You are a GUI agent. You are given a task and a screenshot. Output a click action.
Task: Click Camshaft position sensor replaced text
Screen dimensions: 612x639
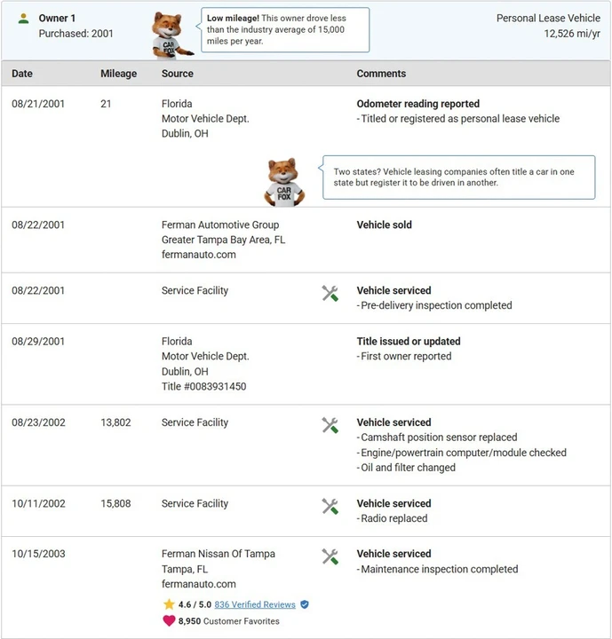437,438
